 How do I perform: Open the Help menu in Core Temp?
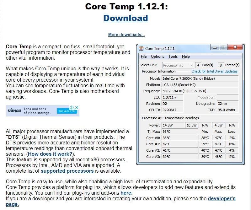point(186,57)
